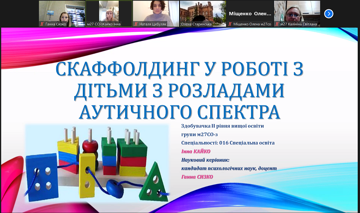Click the 'кандидат психологічних наук, доцент' line
The height and width of the screenshot is (213, 360).
pos(229,168)
